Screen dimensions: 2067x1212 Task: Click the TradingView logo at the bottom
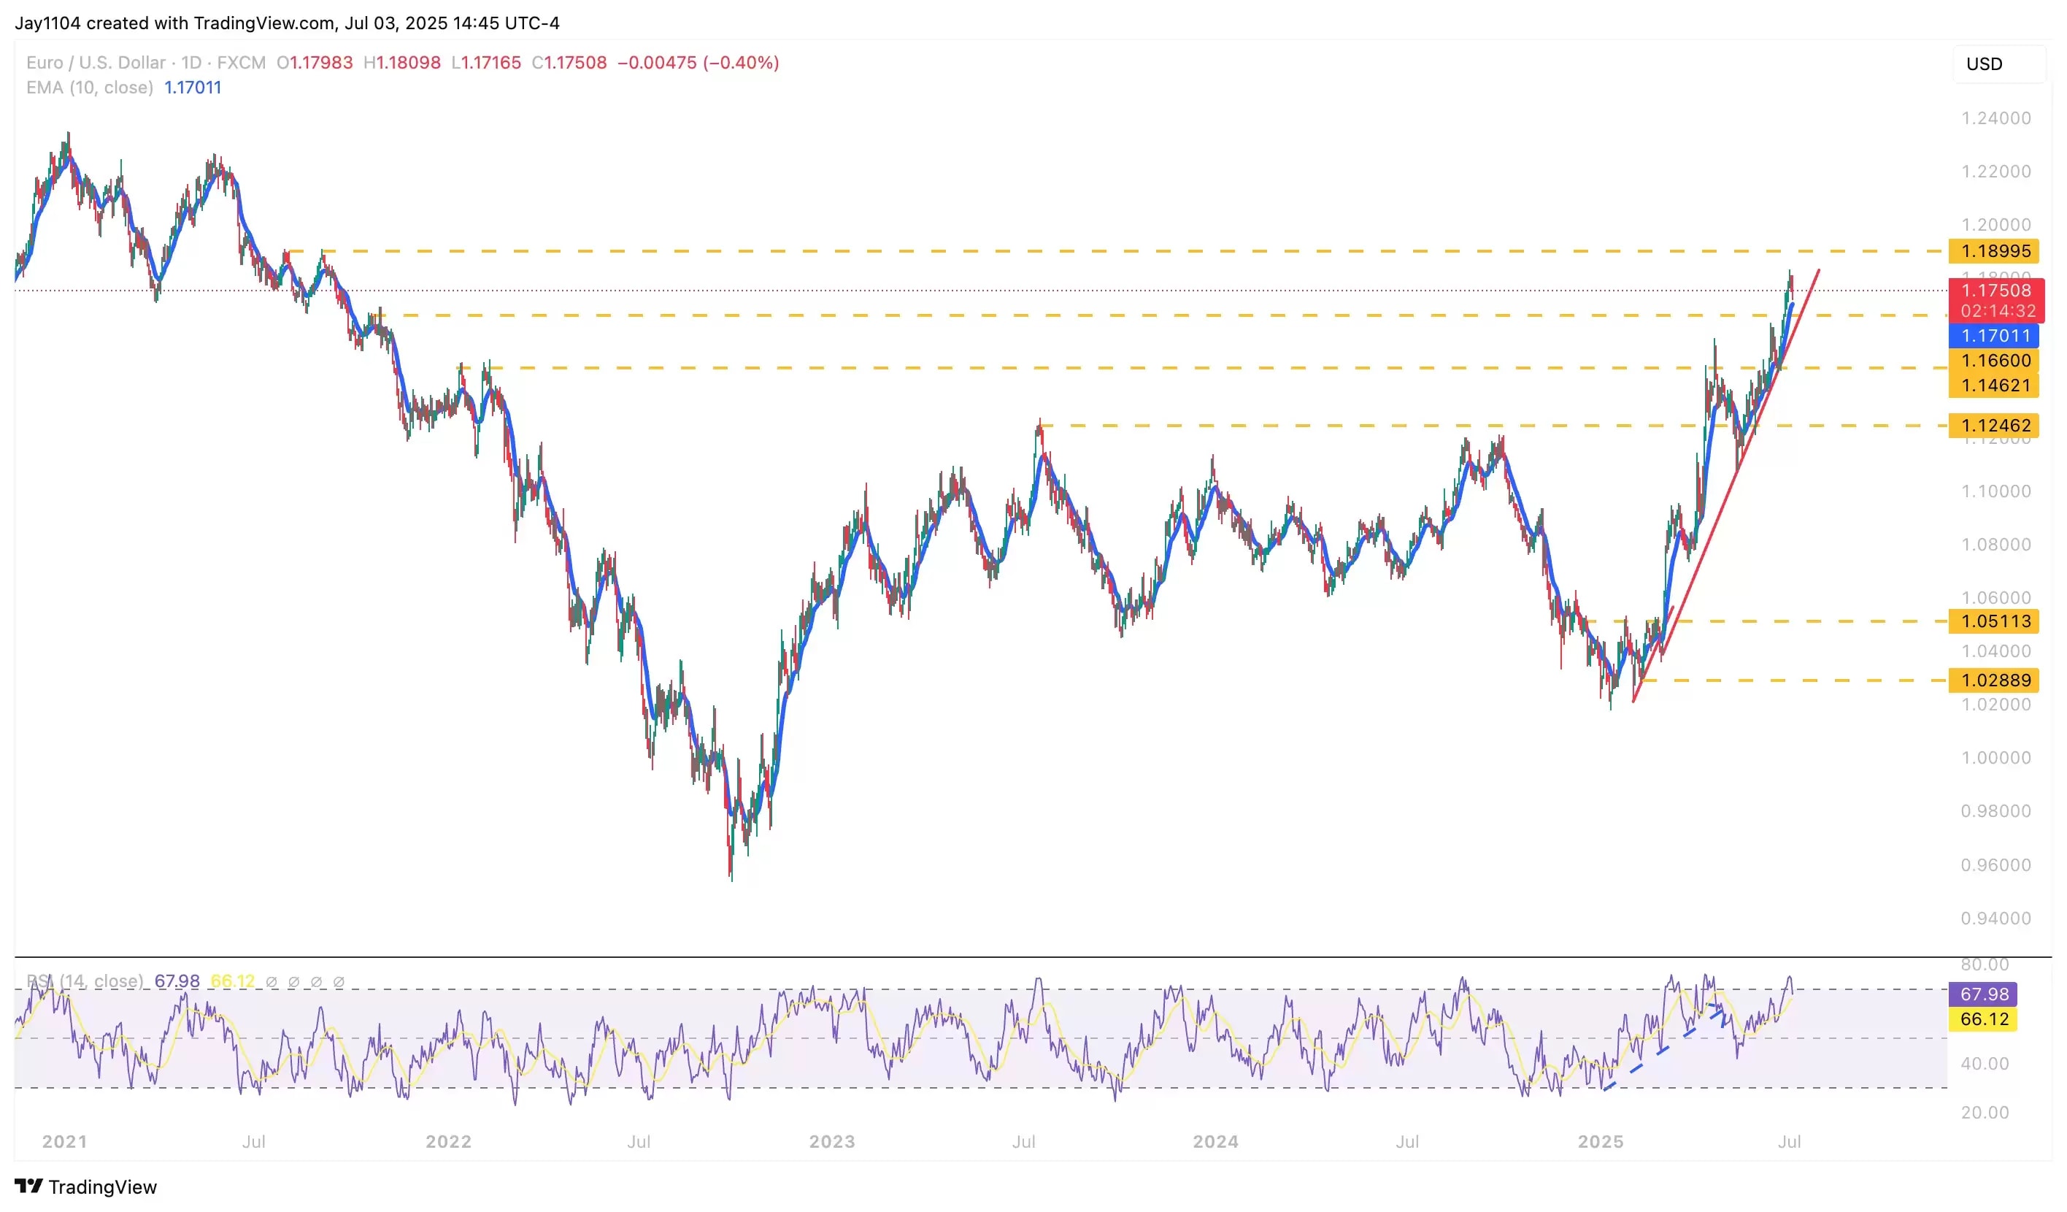pyautogui.click(x=85, y=1186)
